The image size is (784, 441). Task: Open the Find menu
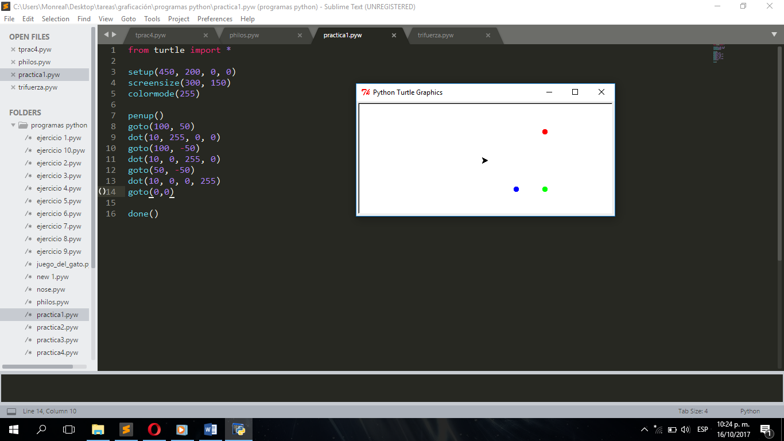(x=84, y=19)
